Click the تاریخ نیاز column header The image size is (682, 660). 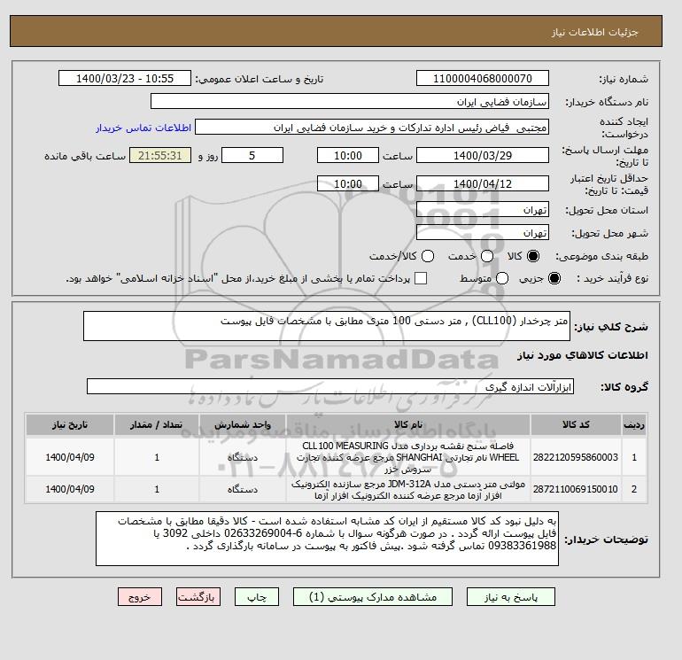tap(70, 424)
